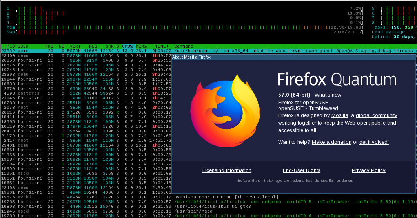Select process row with PID 19244

(x=86, y=79)
